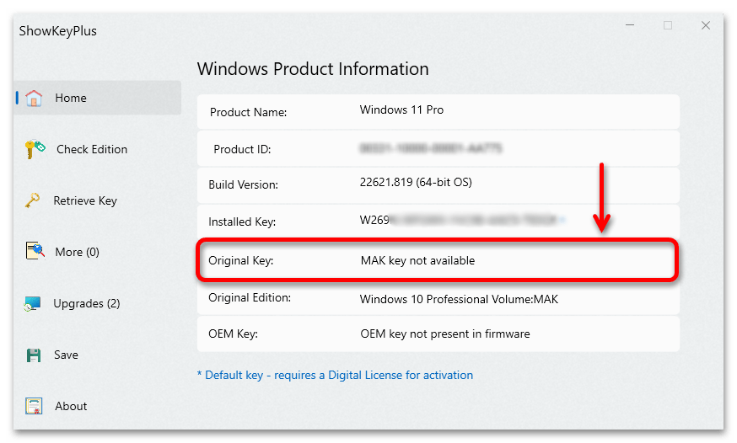Click the Build Version row
The width and height of the screenshot is (737, 443).
438,184
